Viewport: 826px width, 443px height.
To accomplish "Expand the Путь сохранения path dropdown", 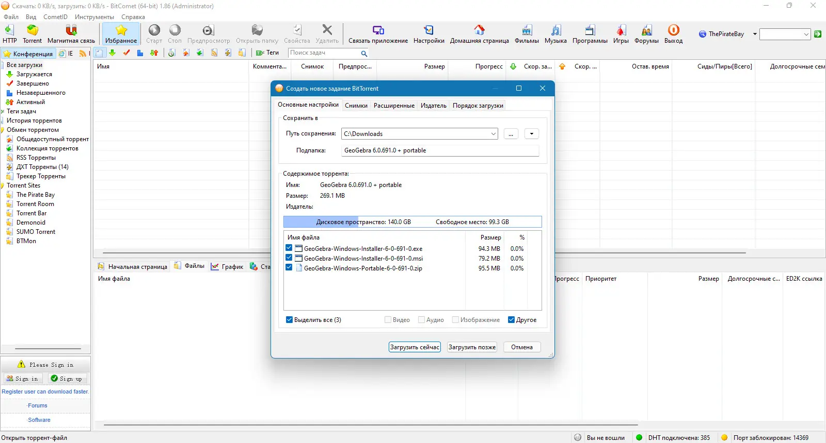I will click(x=493, y=134).
